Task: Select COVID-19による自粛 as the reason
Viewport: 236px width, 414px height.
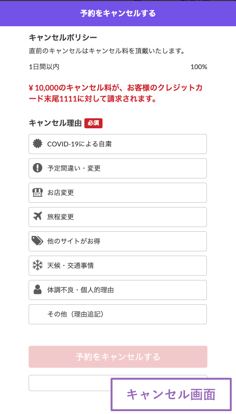Action: (118, 144)
